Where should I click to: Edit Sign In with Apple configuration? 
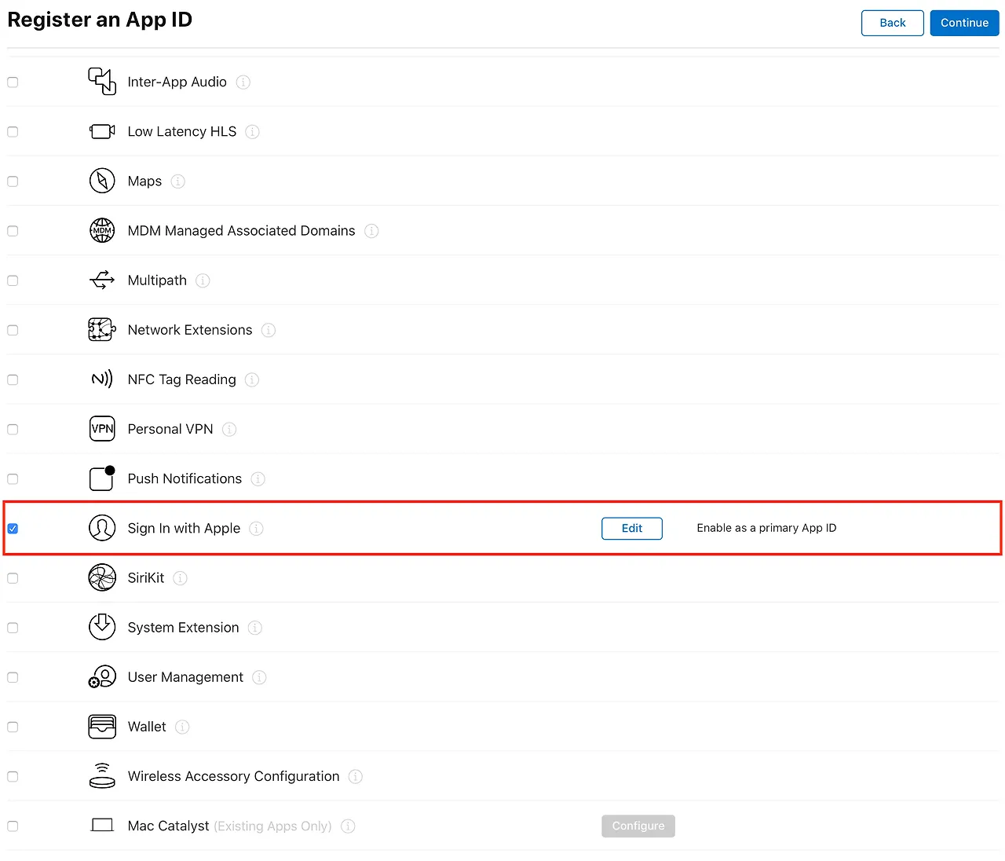pos(631,529)
